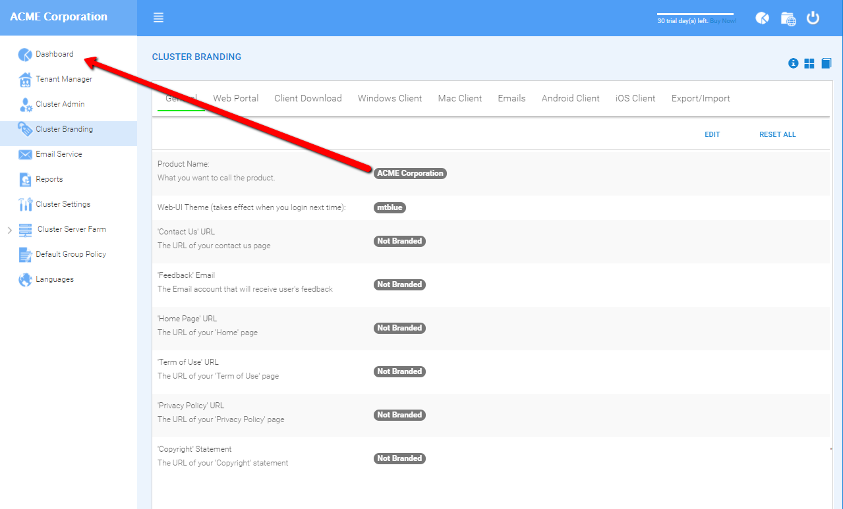Expand the Cluster Server Farm chevron
This screenshot has width=843, height=509.
[9, 230]
